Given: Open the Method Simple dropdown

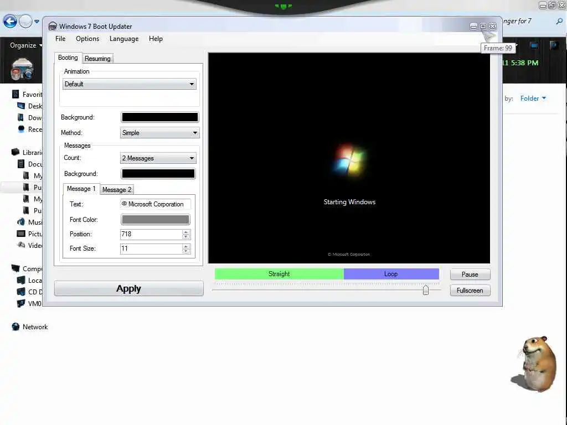Looking at the screenshot, I should coord(159,133).
